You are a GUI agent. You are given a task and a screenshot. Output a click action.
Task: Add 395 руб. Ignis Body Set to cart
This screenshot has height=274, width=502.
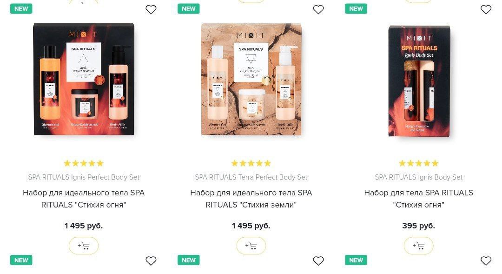coord(418,246)
